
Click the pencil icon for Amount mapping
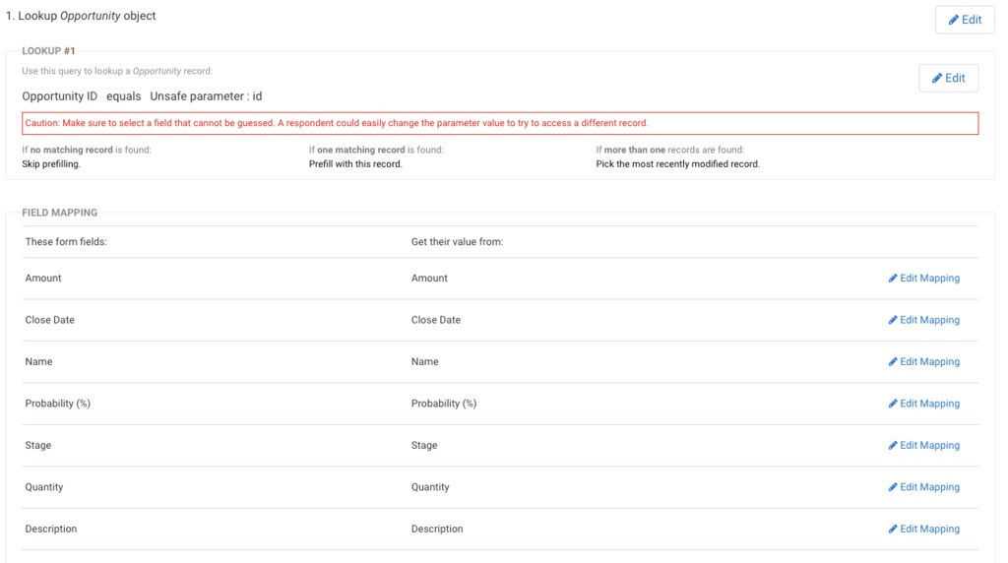[x=893, y=279]
